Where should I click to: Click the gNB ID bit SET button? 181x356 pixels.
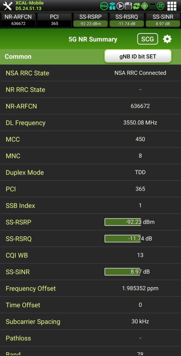click(x=138, y=56)
